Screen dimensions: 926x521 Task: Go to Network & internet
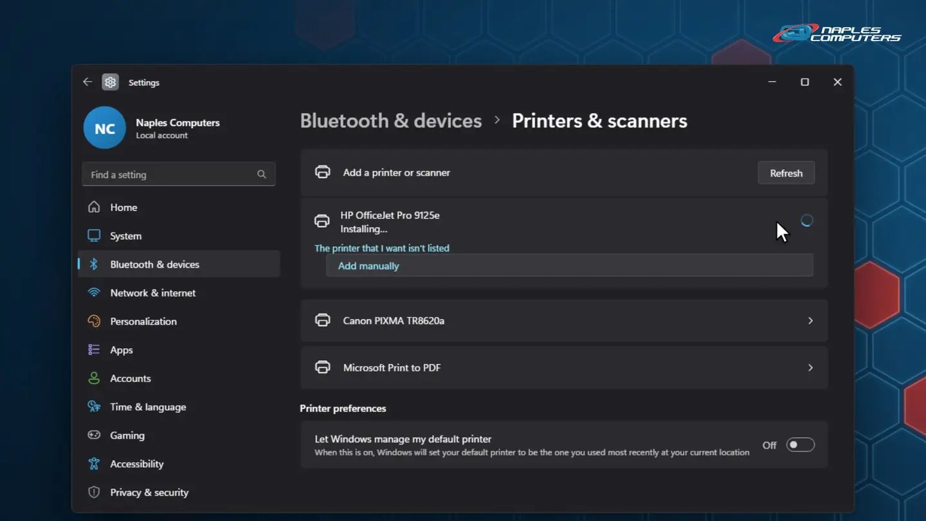tap(179, 293)
